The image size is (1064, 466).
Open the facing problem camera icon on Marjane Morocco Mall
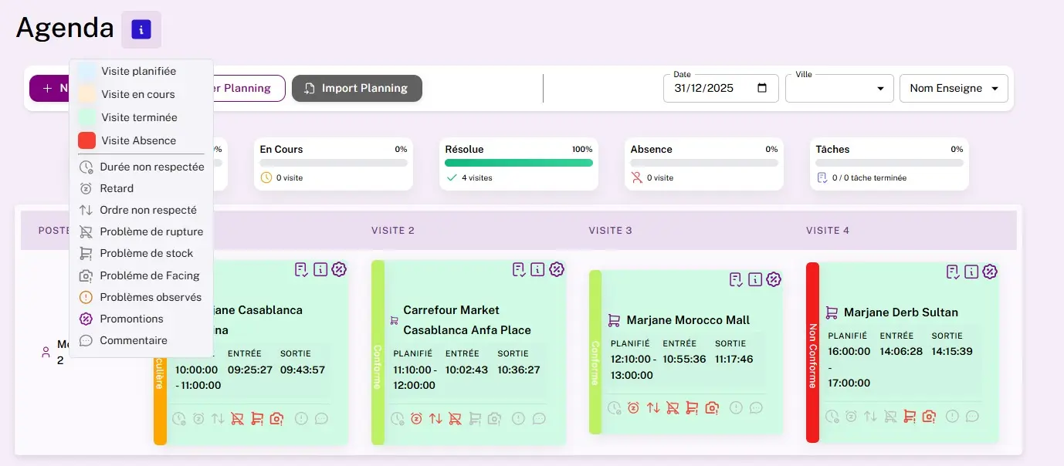pyautogui.click(x=712, y=407)
